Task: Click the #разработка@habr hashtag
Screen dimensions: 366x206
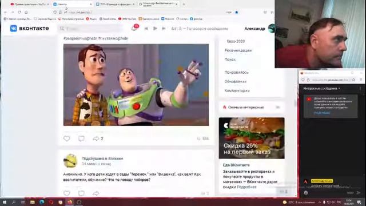Action: pos(80,38)
